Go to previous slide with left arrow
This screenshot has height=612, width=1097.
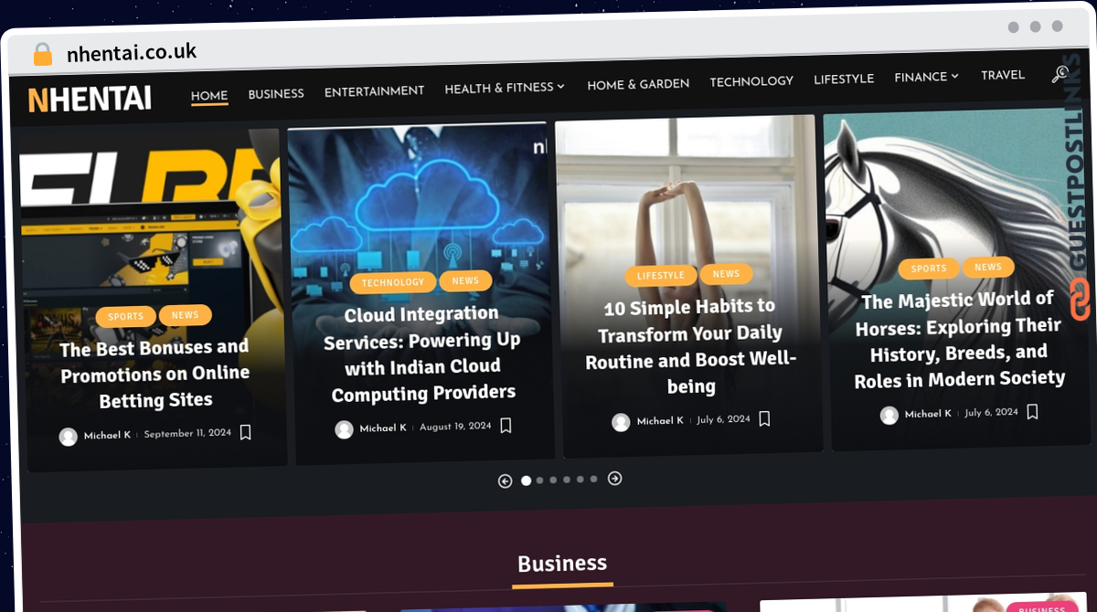click(505, 481)
